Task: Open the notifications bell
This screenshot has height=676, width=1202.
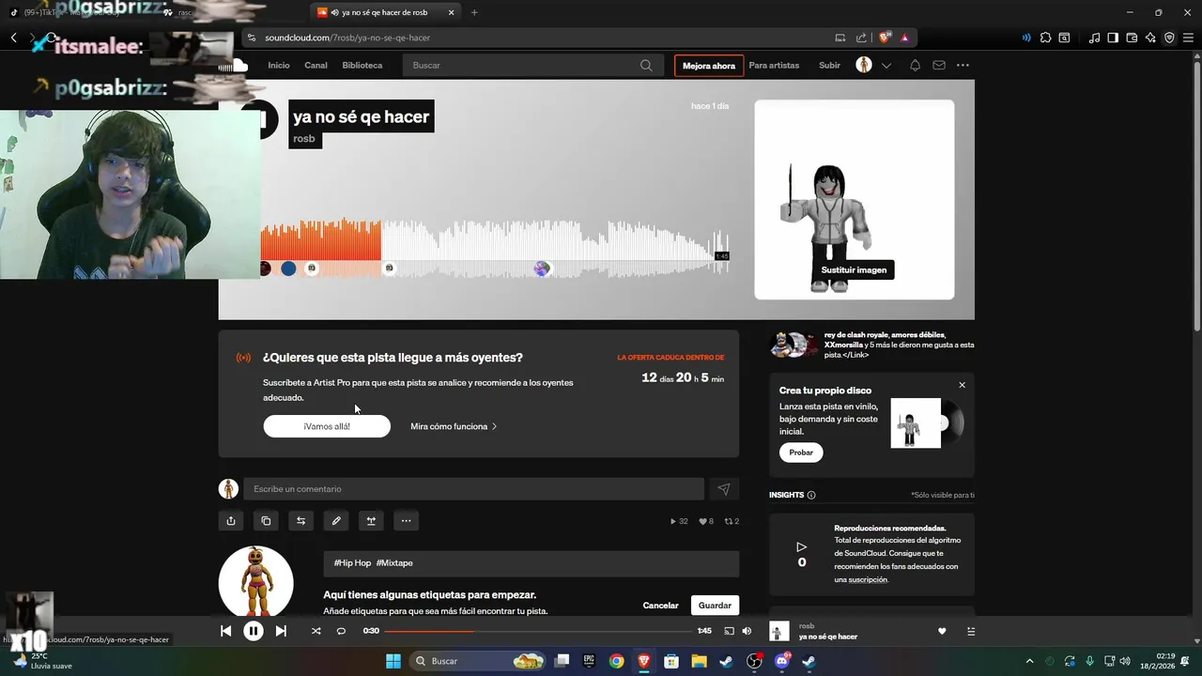Action: coord(915,65)
